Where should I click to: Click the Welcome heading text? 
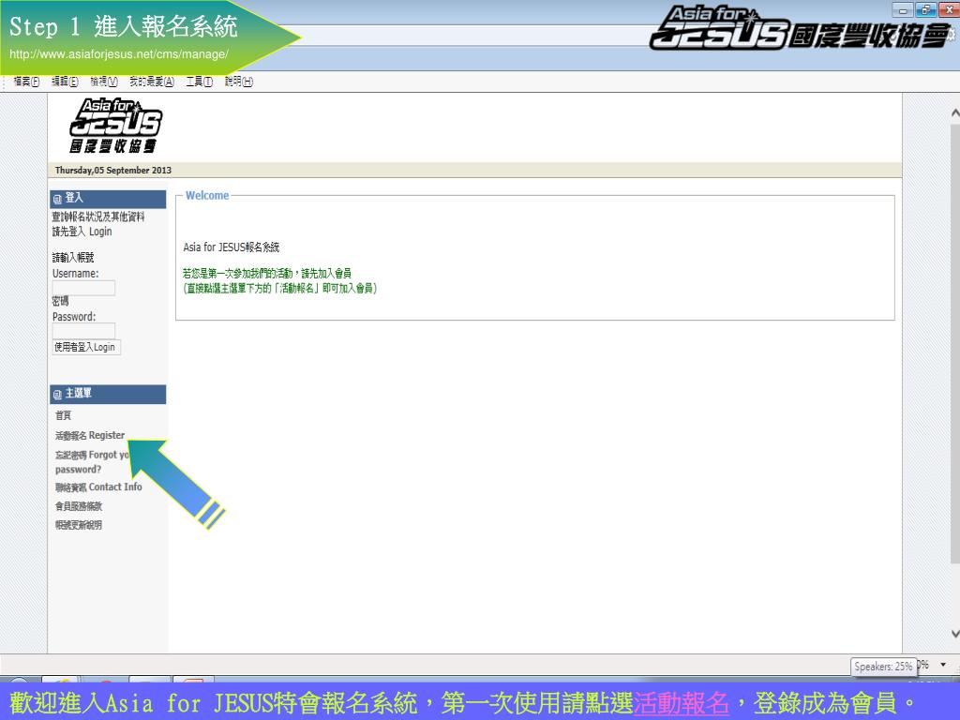click(207, 195)
